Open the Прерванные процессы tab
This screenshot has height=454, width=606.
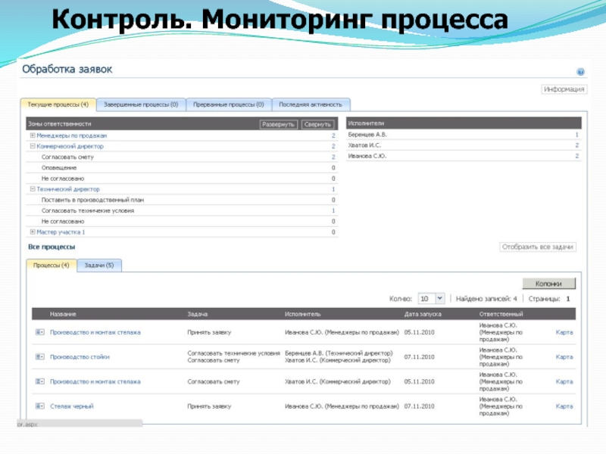[228, 104]
